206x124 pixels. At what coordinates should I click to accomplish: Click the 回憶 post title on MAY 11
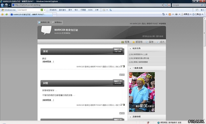(45, 83)
